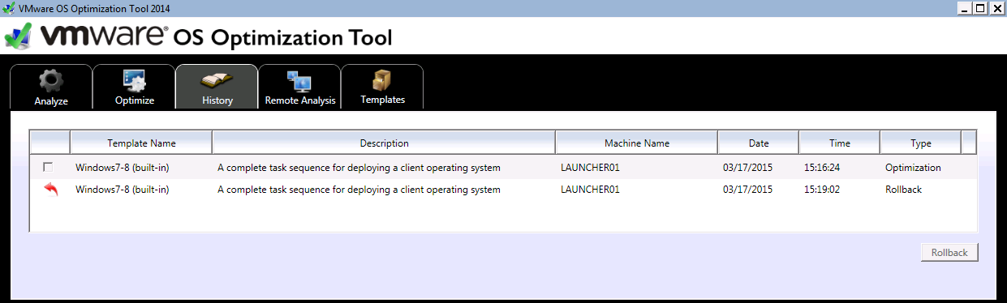Viewport: 1007px width, 303px height.
Task: Sort by Time column header
Action: click(x=840, y=143)
